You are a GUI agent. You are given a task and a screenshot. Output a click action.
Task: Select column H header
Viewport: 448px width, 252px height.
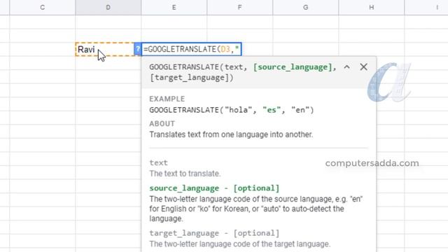[372, 8]
